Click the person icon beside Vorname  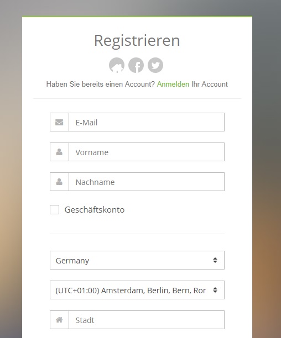(59, 152)
